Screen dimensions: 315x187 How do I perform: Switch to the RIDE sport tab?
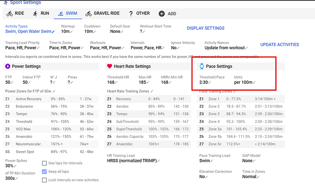tap(15, 13)
